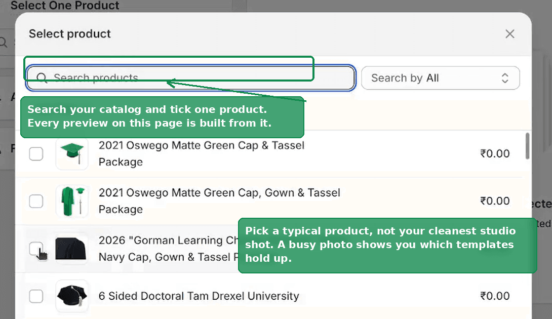Click the magnifier icon in search field
The image size is (552, 319).
[42, 78]
